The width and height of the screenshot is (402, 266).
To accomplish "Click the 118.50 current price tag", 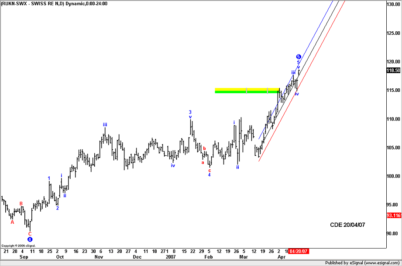I will [x=393, y=71].
